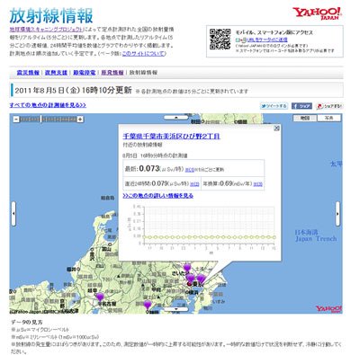Select the purple marker near さいたま

(x=187, y=267)
